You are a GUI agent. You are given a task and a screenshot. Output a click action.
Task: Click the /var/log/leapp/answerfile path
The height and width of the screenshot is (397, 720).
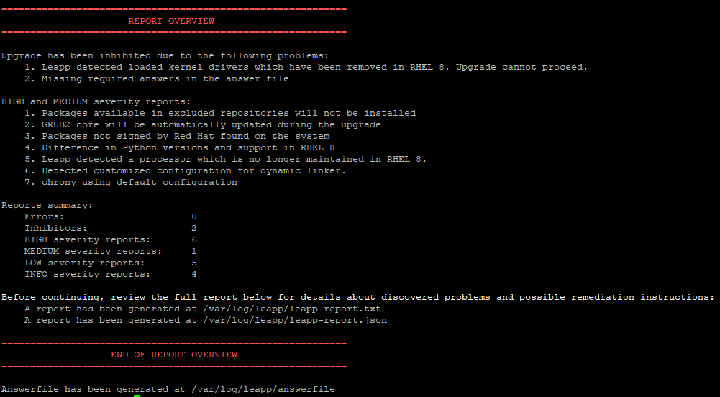click(x=263, y=389)
